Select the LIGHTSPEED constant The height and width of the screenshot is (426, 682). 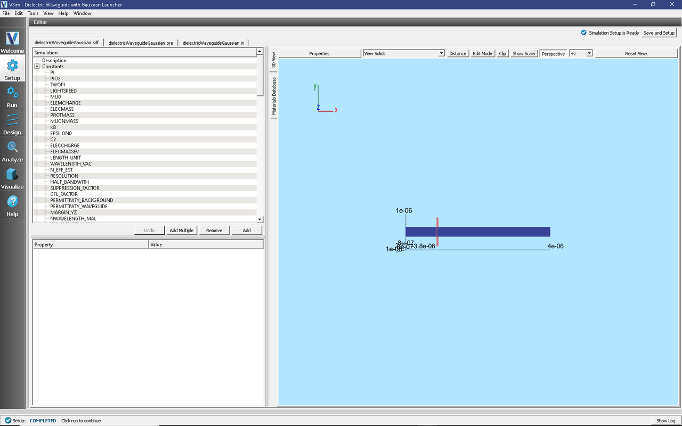[63, 91]
